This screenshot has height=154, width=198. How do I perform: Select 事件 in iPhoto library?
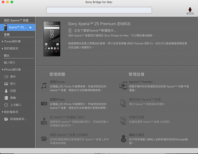pyautogui.click(x=13, y=77)
